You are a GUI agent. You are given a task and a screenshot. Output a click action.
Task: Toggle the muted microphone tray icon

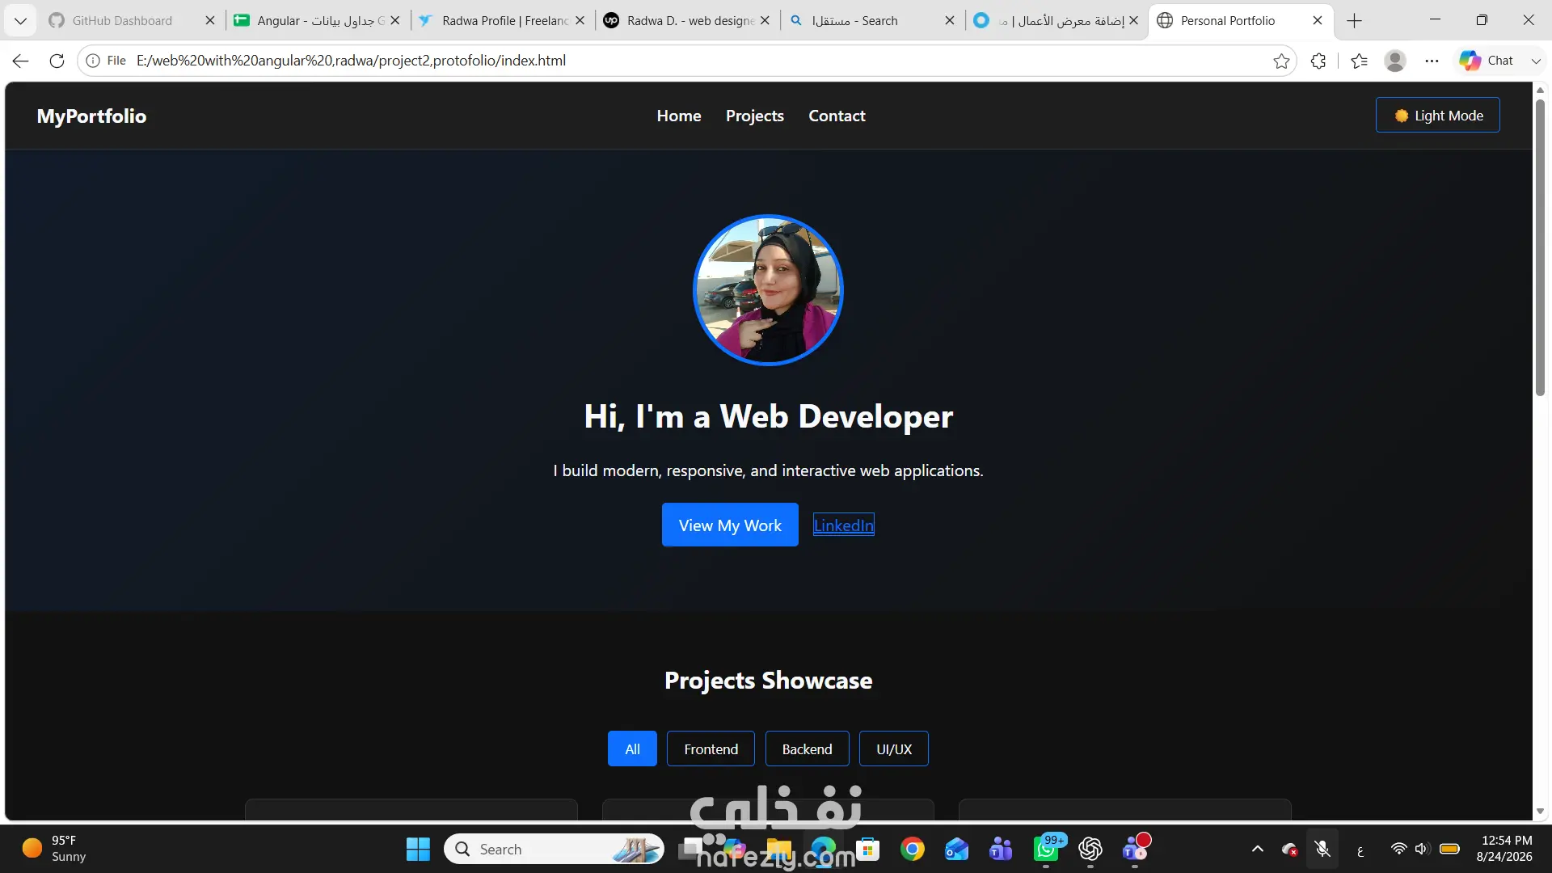[1322, 849]
